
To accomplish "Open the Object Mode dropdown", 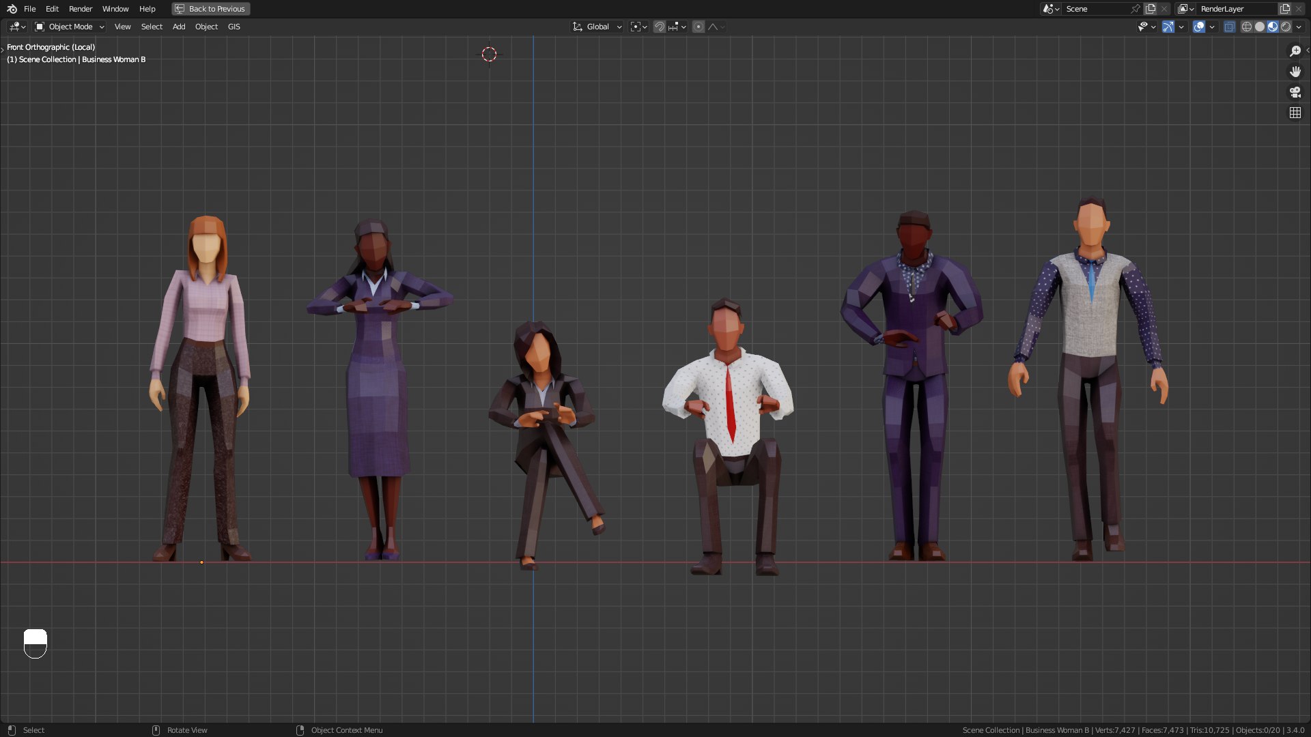I will (70, 27).
